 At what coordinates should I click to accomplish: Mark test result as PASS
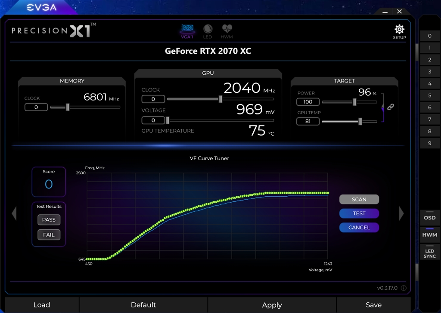coord(49,219)
